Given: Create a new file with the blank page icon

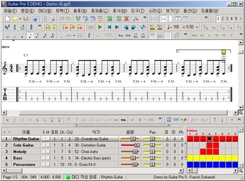Looking at the screenshot, I should point(7,19).
